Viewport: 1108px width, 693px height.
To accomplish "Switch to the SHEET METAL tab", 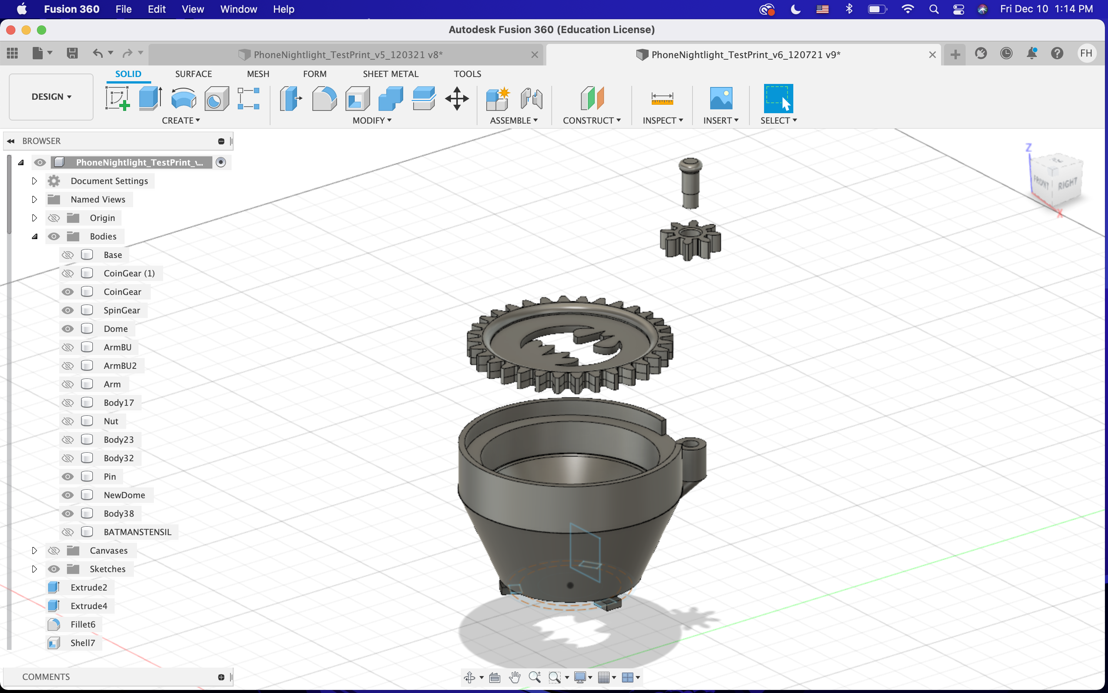I will [x=390, y=74].
